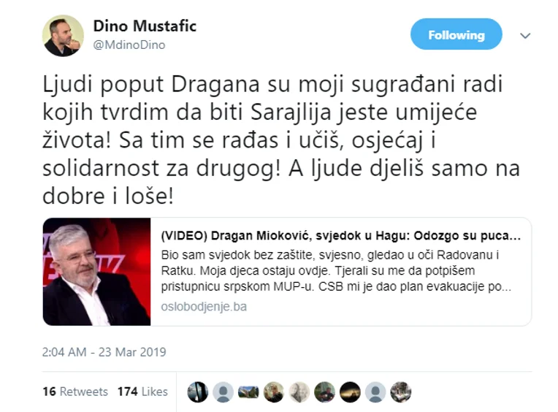This screenshot has width=558, height=412.
Task: View the 16 Retweets list
Action: (75, 392)
